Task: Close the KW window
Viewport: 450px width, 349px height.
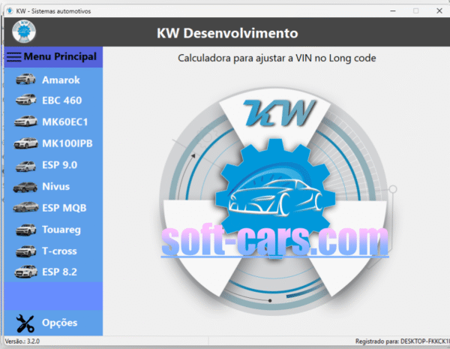Action: tap(439, 11)
